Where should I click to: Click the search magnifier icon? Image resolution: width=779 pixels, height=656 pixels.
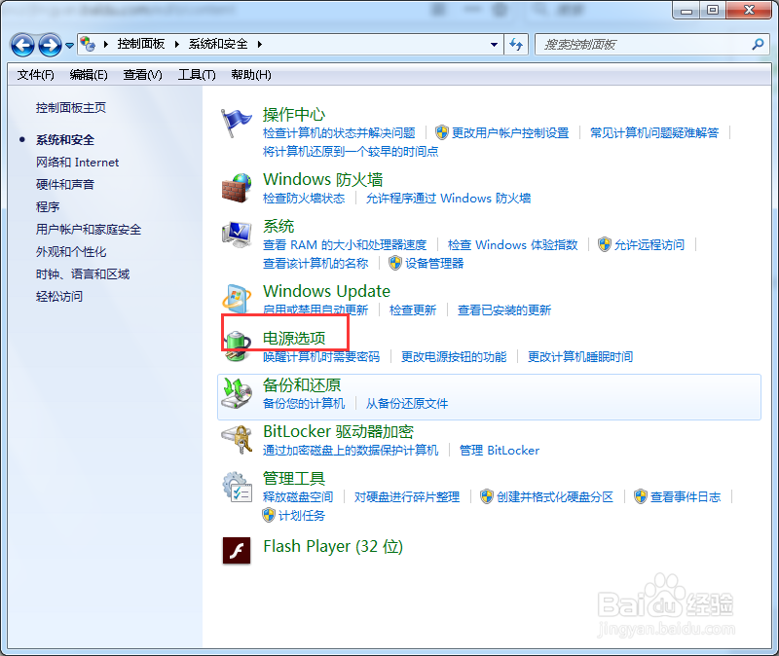pos(758,45)
